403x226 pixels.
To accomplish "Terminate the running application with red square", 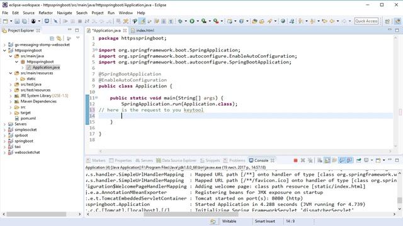I will click(x=295, y=161).
